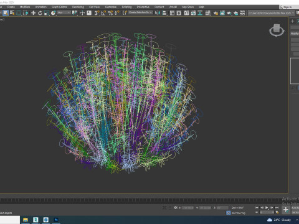The image size is (299, 224).
Task: Click the X coordinate input field
Action: point(187,208)
